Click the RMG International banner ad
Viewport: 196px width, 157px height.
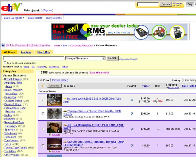click(120, 32)
